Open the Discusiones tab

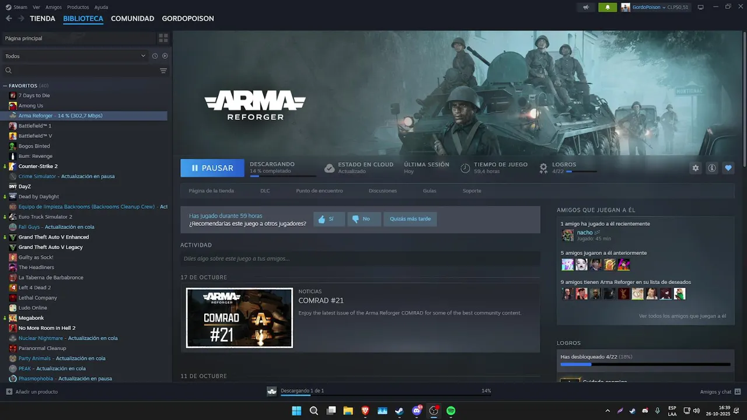[x=383, y=191]
